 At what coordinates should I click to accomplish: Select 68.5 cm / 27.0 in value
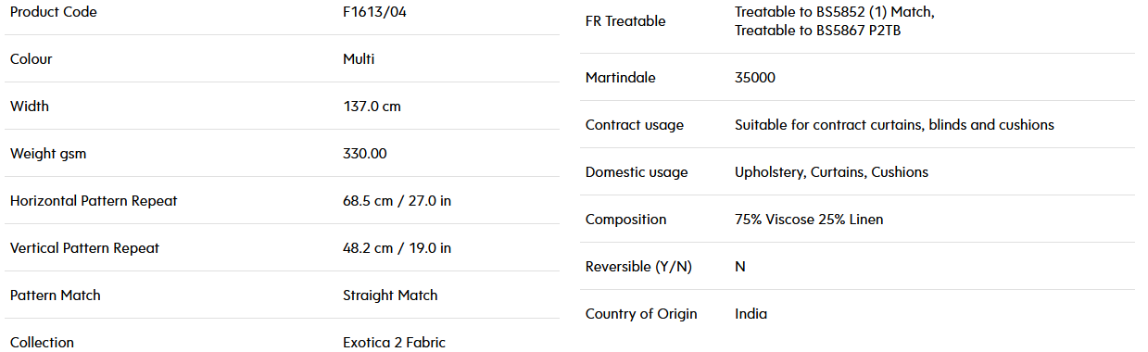397,201
